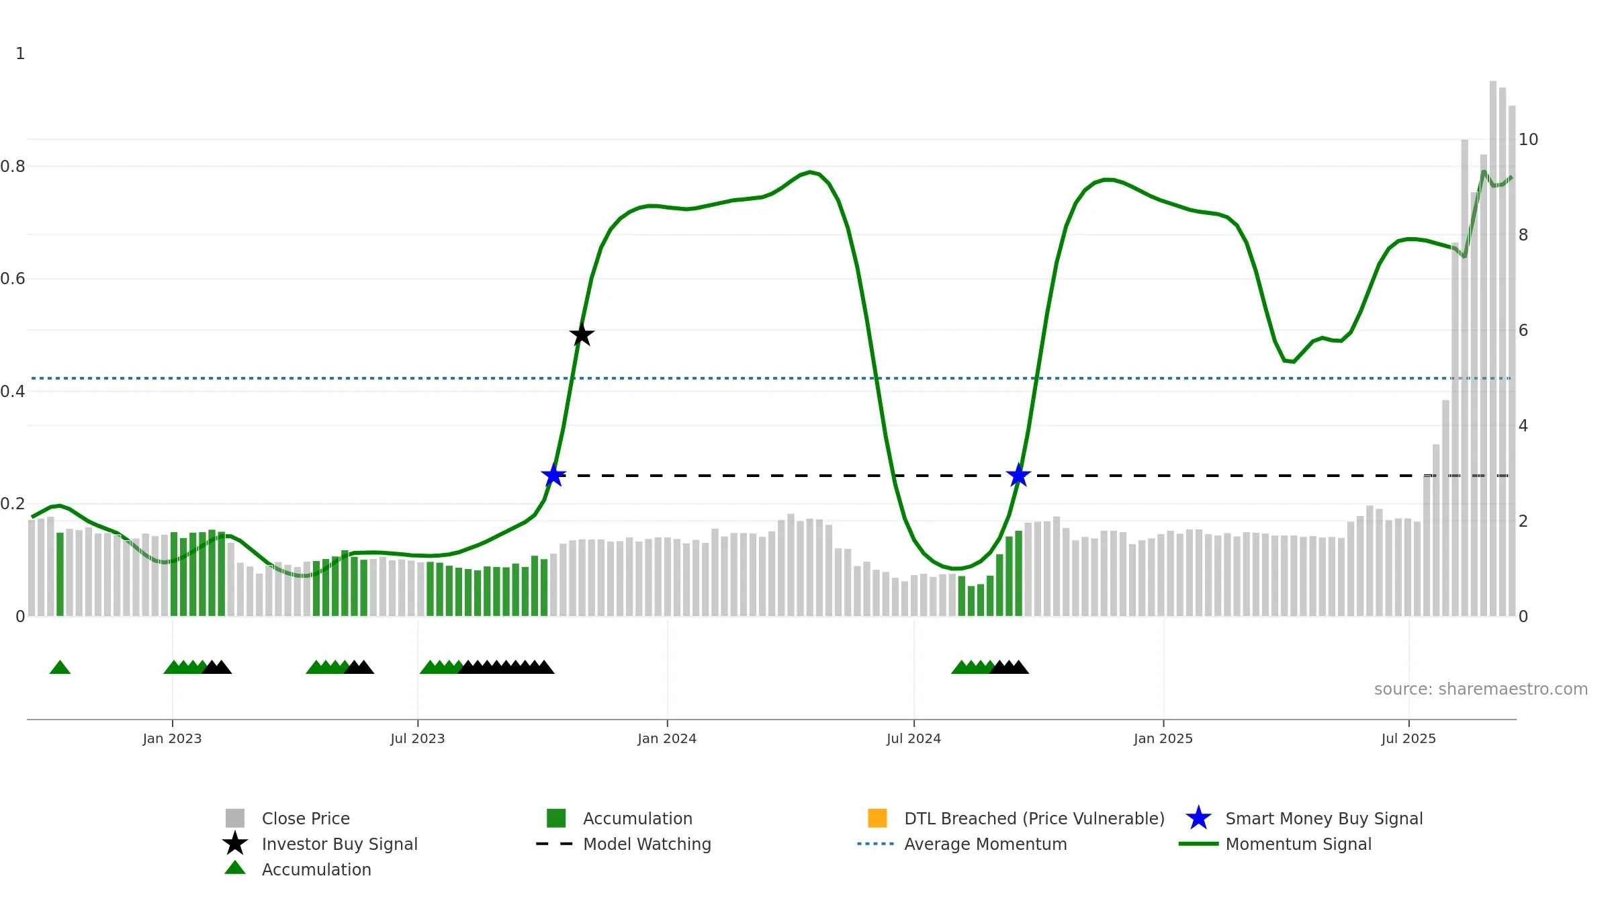Click the Smart Money Buy Signal legend text

pos(1324,818)
